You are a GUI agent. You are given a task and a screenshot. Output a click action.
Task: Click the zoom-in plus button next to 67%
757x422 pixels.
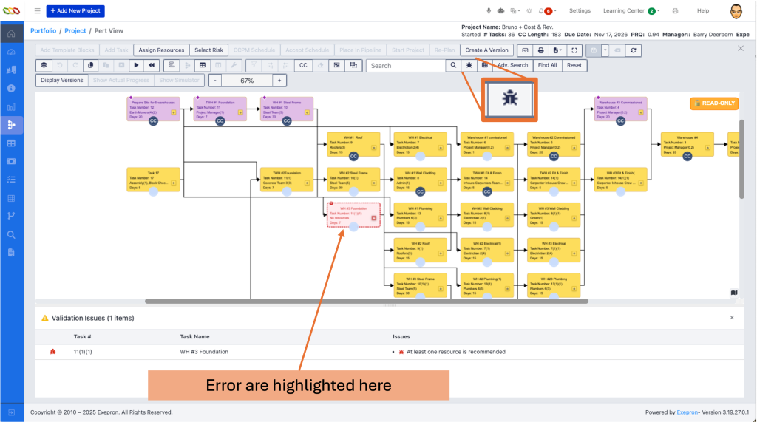click(279, 80)
